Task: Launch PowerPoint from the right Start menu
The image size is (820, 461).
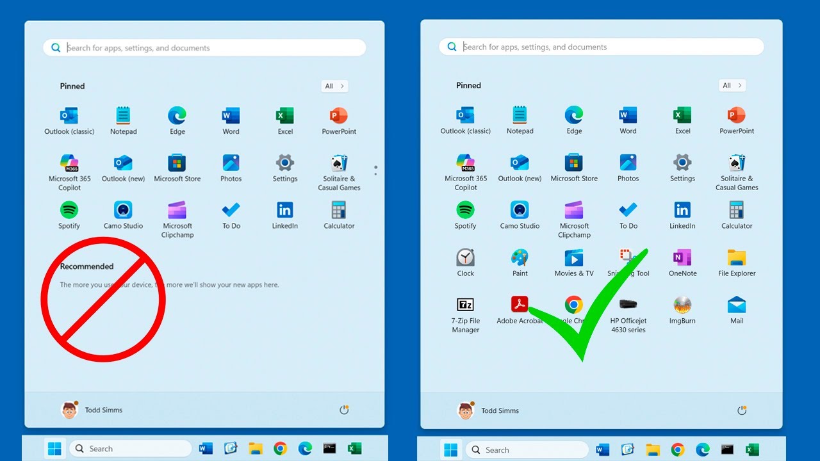Action: click(x=737, y=120)
